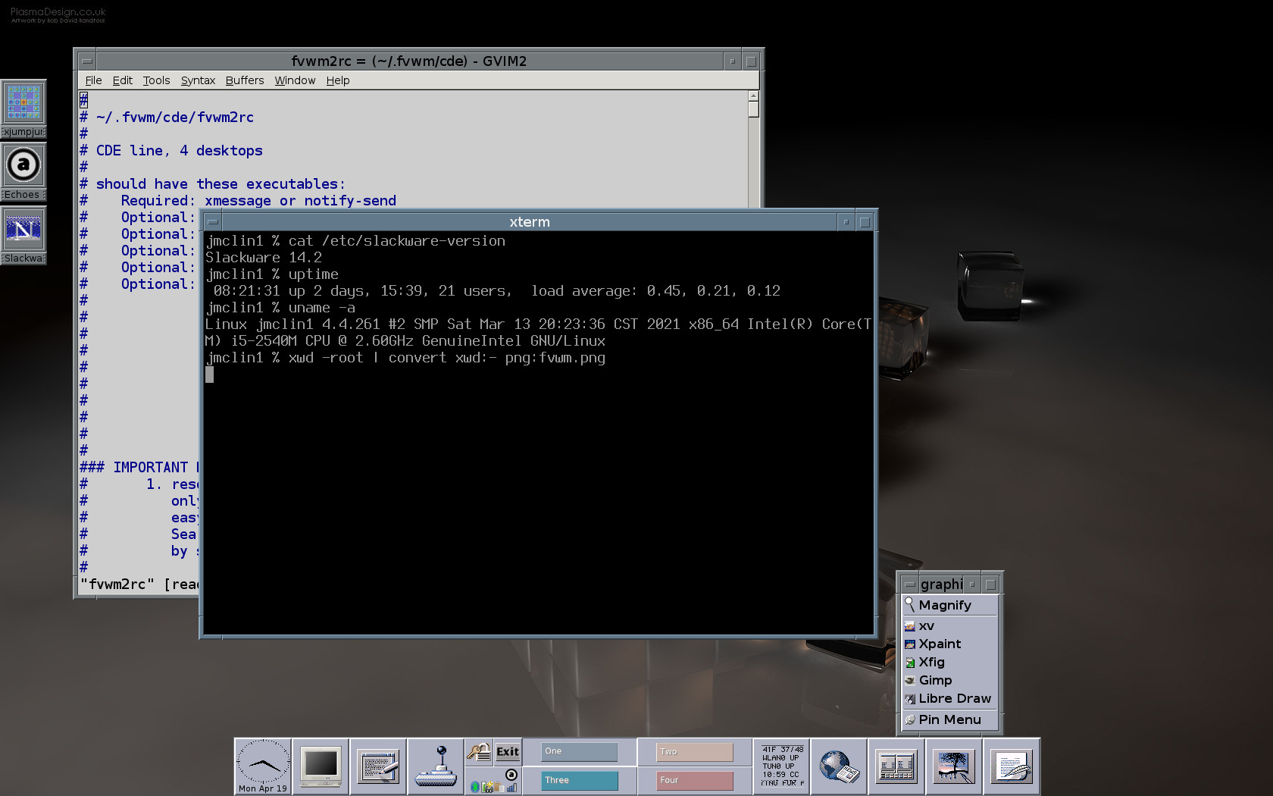Viewport: 1273px width, 796px height.
Task: Click the lock screen padlock icon
Action: pyautogui.click(x=479, y=752)
